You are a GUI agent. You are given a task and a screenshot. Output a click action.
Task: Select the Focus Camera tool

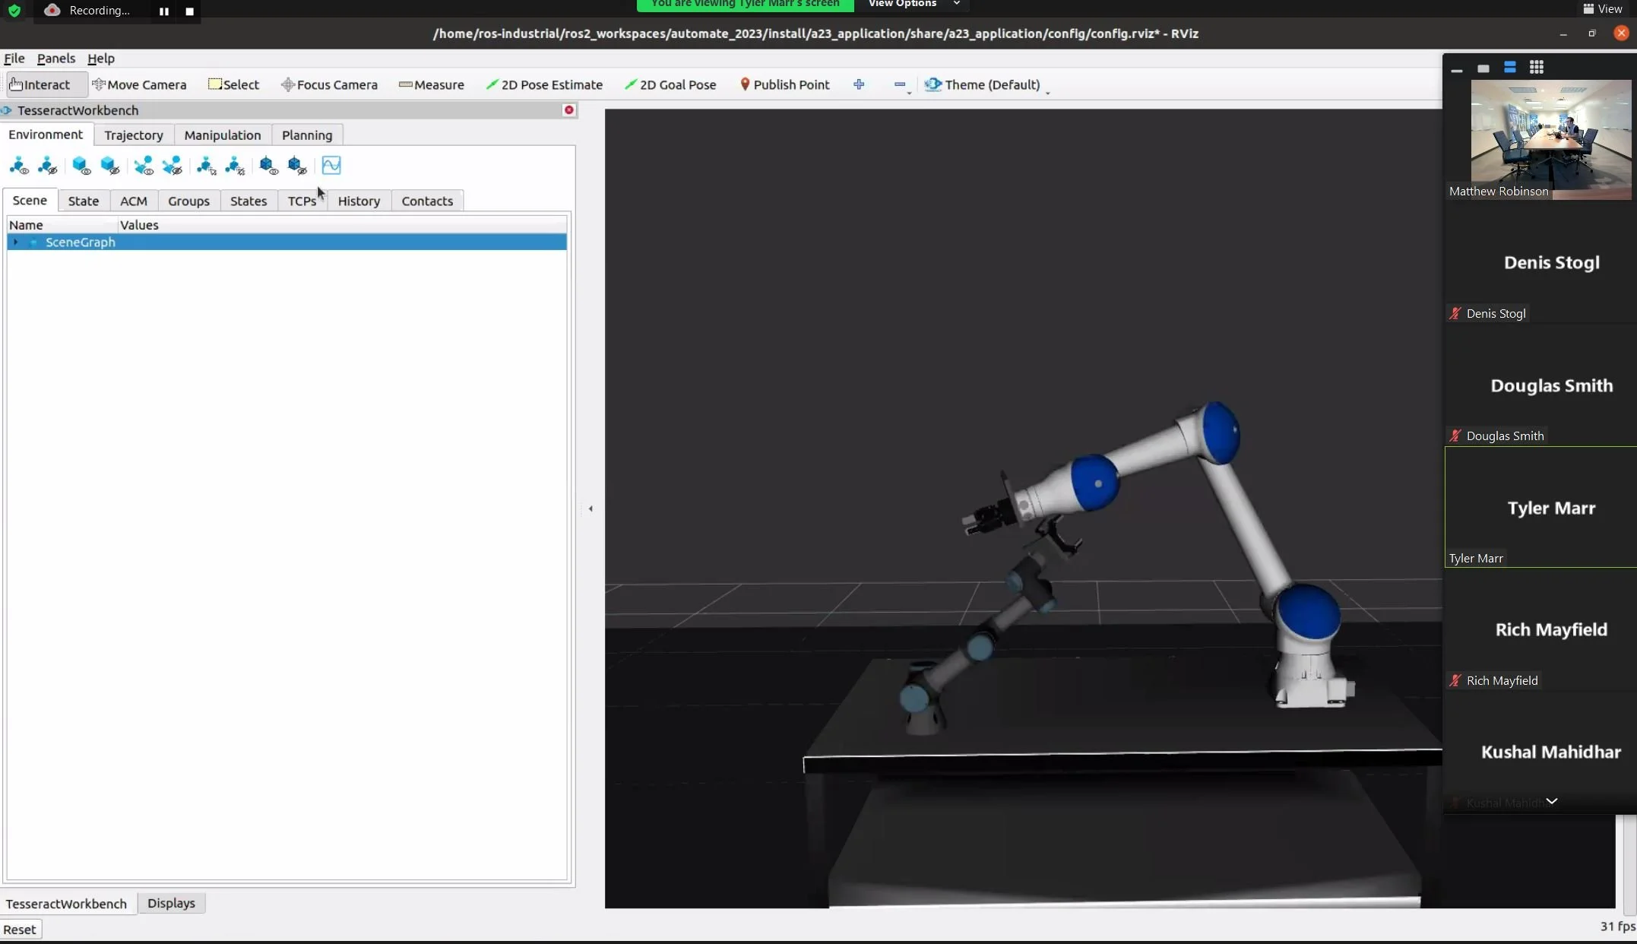(329, 84)
